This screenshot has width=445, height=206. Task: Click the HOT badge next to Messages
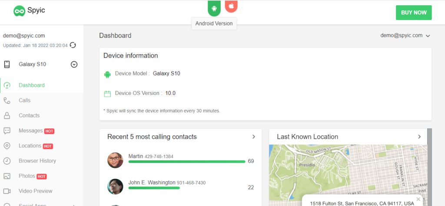(49, 131)
